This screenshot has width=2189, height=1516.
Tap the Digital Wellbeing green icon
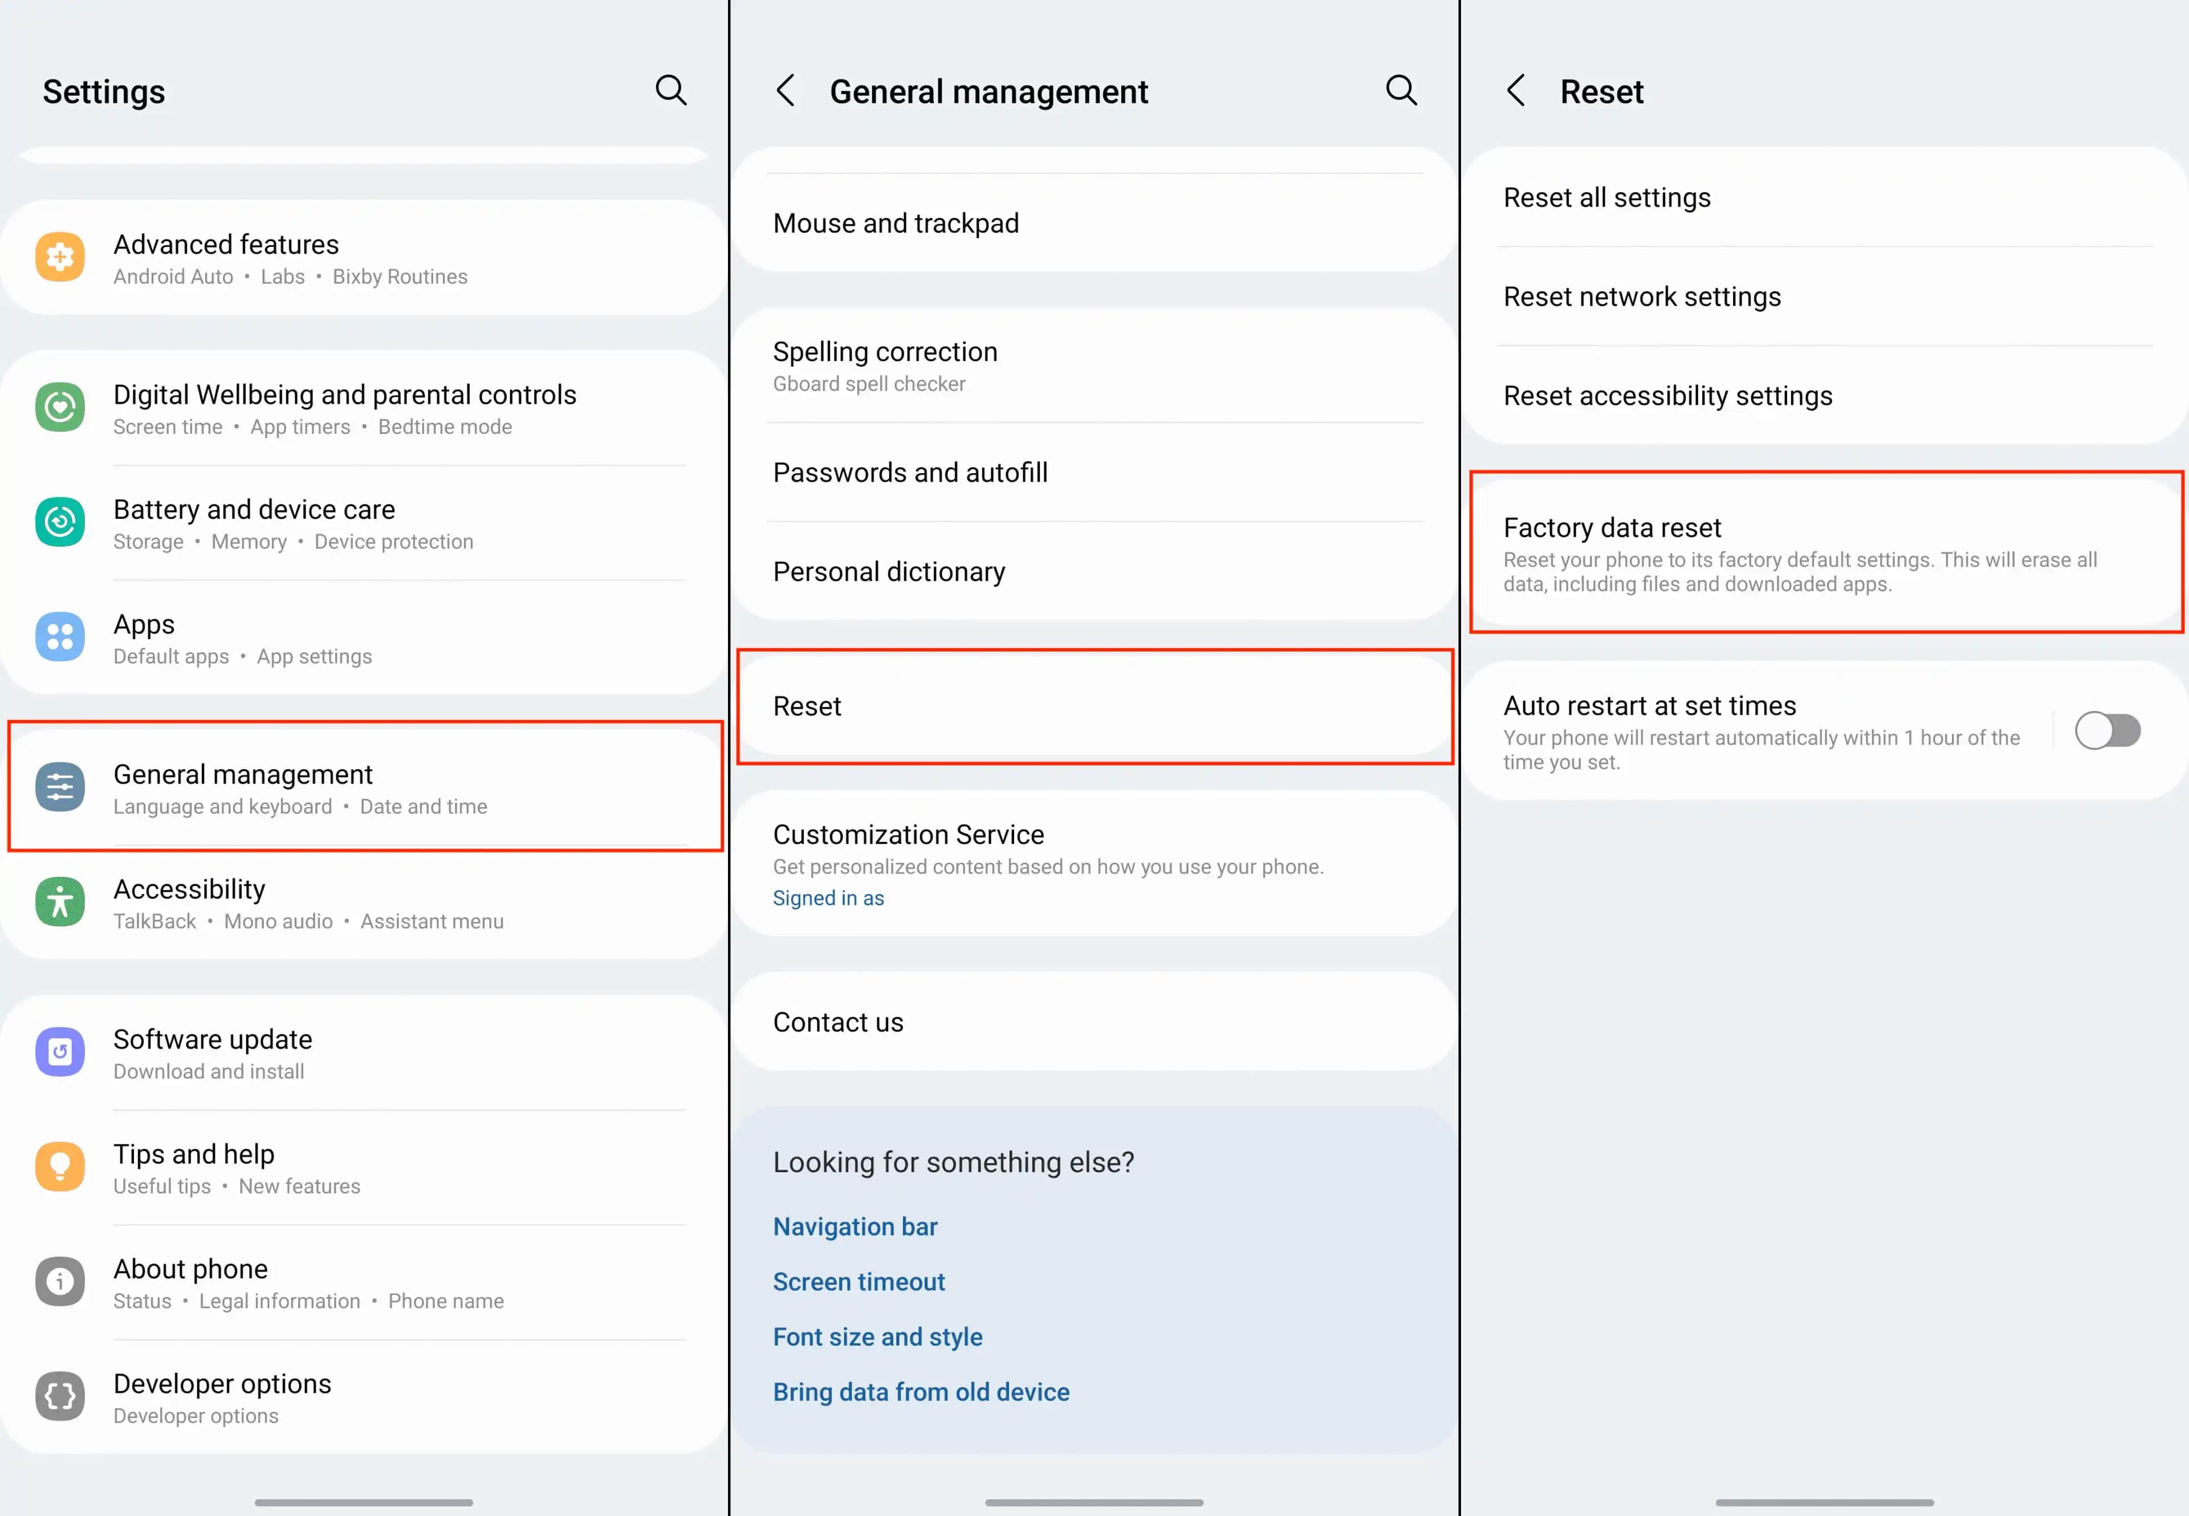click(60, 408)
